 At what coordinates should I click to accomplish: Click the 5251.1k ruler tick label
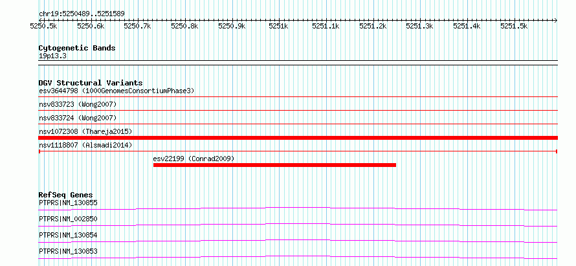(326, 26)
